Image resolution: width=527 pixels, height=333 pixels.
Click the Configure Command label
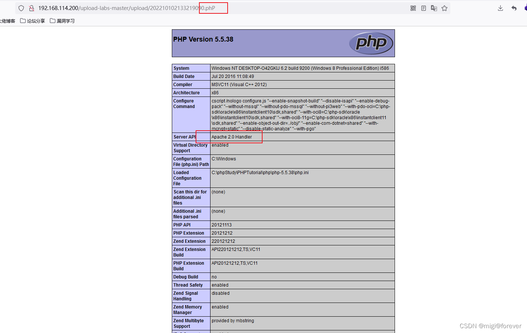tap(184, 104)
